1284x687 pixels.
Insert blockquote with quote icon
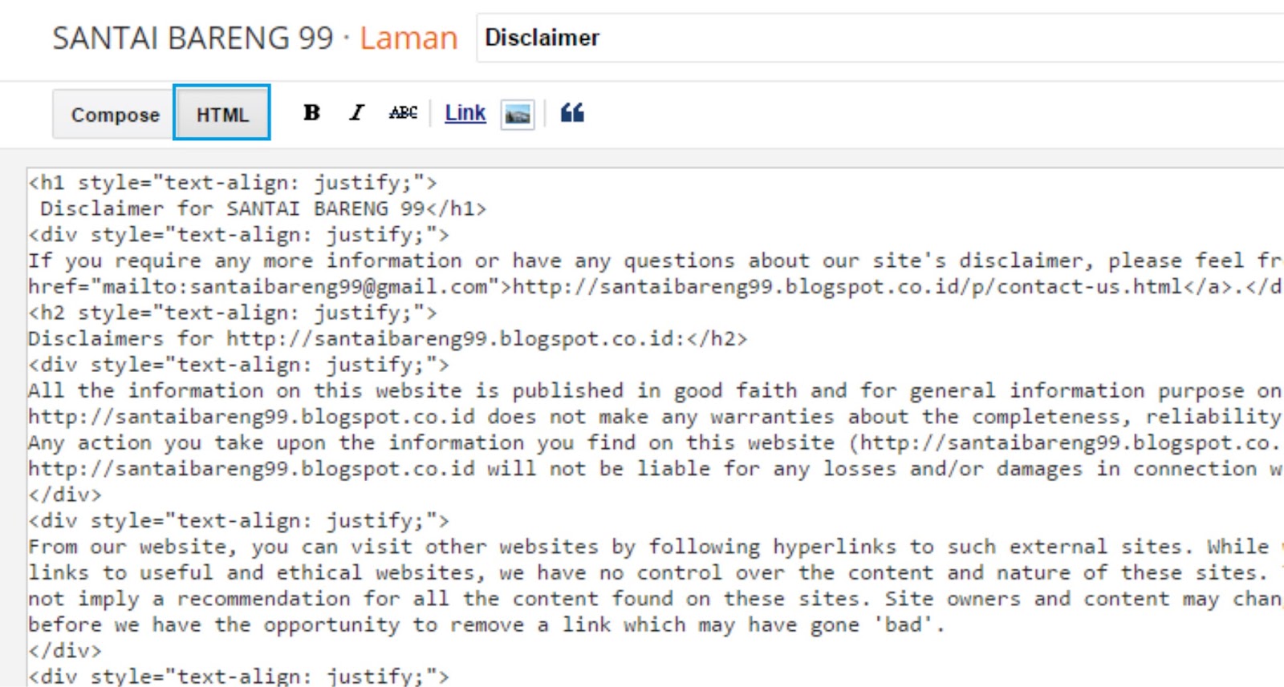(x=572, y=113)
